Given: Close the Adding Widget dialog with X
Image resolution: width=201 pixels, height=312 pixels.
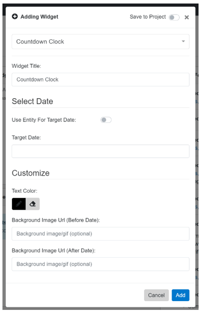Looking at the screenshot, I should [187, 18].
